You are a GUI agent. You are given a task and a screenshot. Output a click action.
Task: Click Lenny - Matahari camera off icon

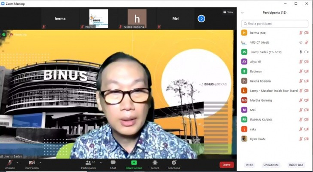306,91
